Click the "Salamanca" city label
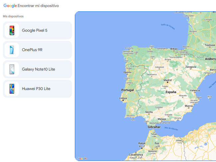This screenshot has height=162, width=216. (x=152, y=75)
